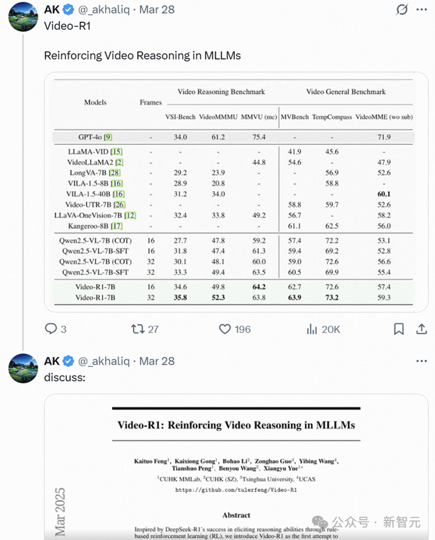The width and height of the screenshot is (435, 540).
Task: Click the reply icon with 3 replies
Action: pyautogui.click(x=51, y=329)
